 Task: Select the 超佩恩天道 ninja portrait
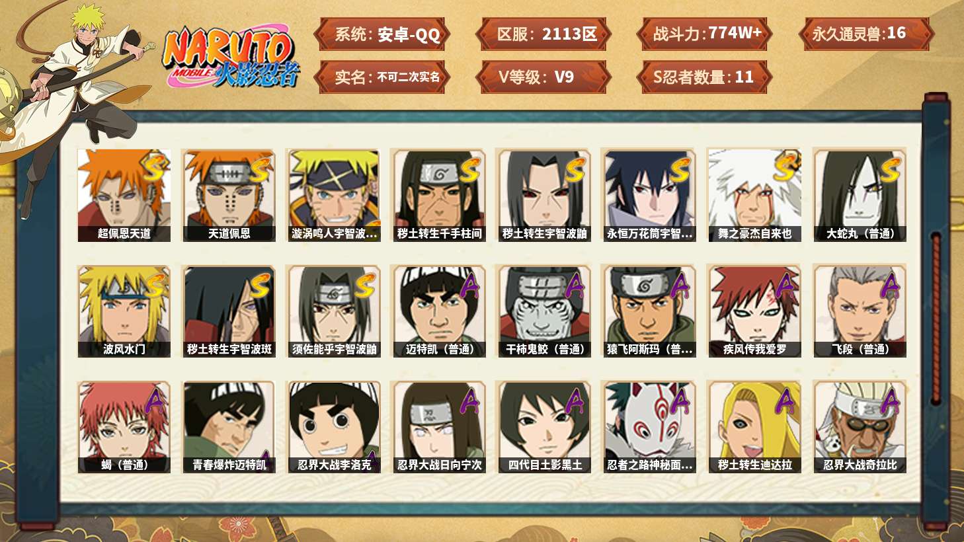[x=124, y=195]
